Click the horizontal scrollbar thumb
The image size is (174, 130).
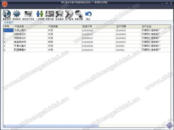point(53,126)
